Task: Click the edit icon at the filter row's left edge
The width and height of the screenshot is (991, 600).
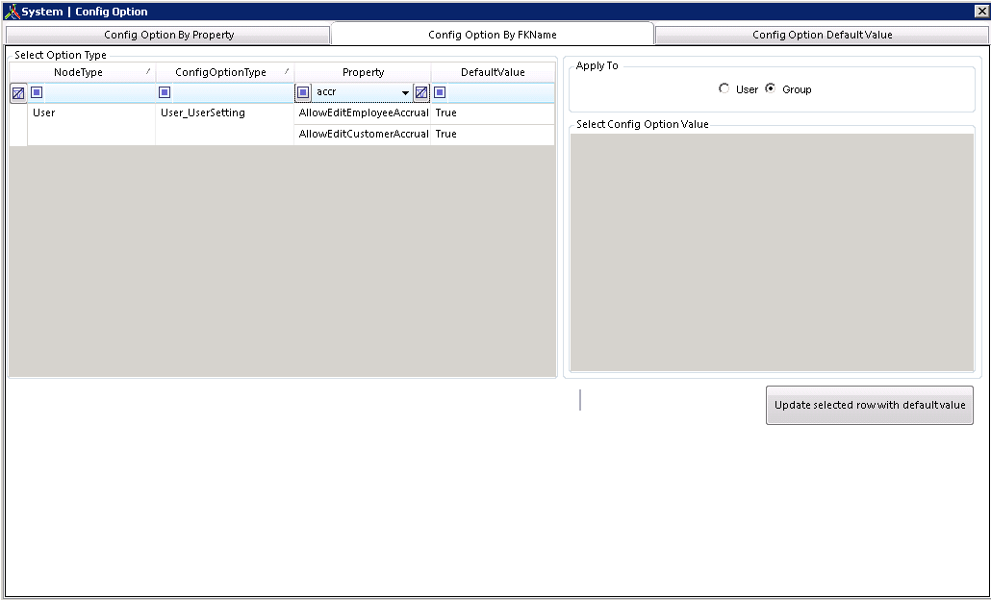Action: pyautogui.click(x=17, y=92)
